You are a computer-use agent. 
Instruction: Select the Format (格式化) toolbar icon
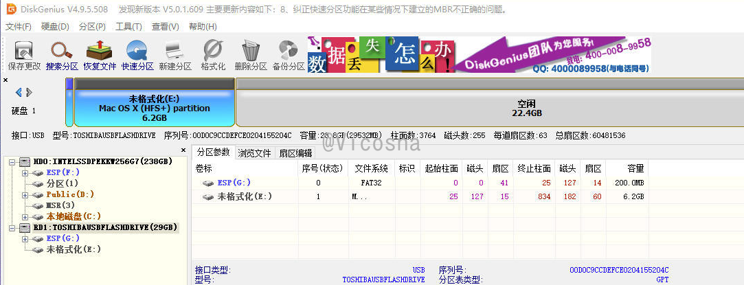tap(213, 56)
